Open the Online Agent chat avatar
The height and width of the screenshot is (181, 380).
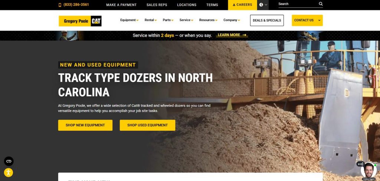(x=368, y=171)
